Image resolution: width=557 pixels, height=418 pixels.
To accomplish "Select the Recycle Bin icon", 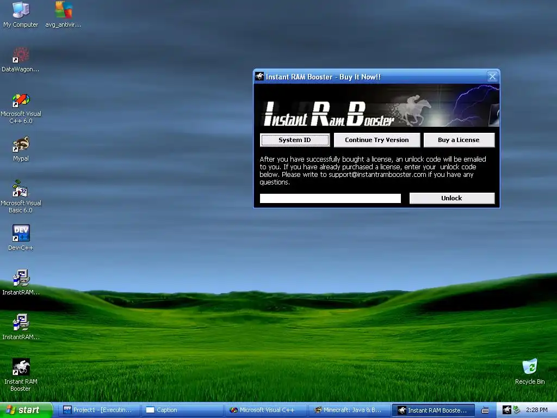I will 530,371.
